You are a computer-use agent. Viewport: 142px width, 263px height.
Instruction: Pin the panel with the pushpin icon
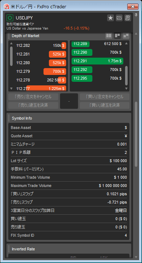click(x=136, y=15)
